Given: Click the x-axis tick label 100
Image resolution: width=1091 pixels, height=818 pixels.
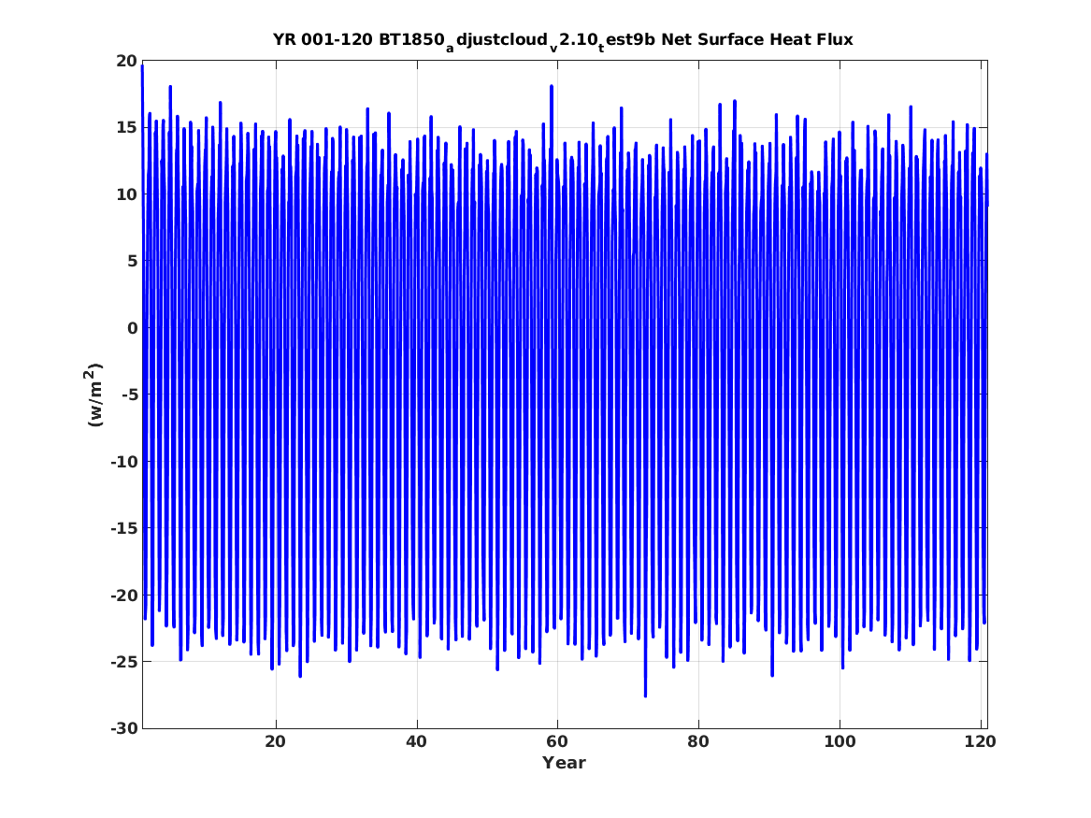Looking at the screenshot, I should (x=840, y=742).
